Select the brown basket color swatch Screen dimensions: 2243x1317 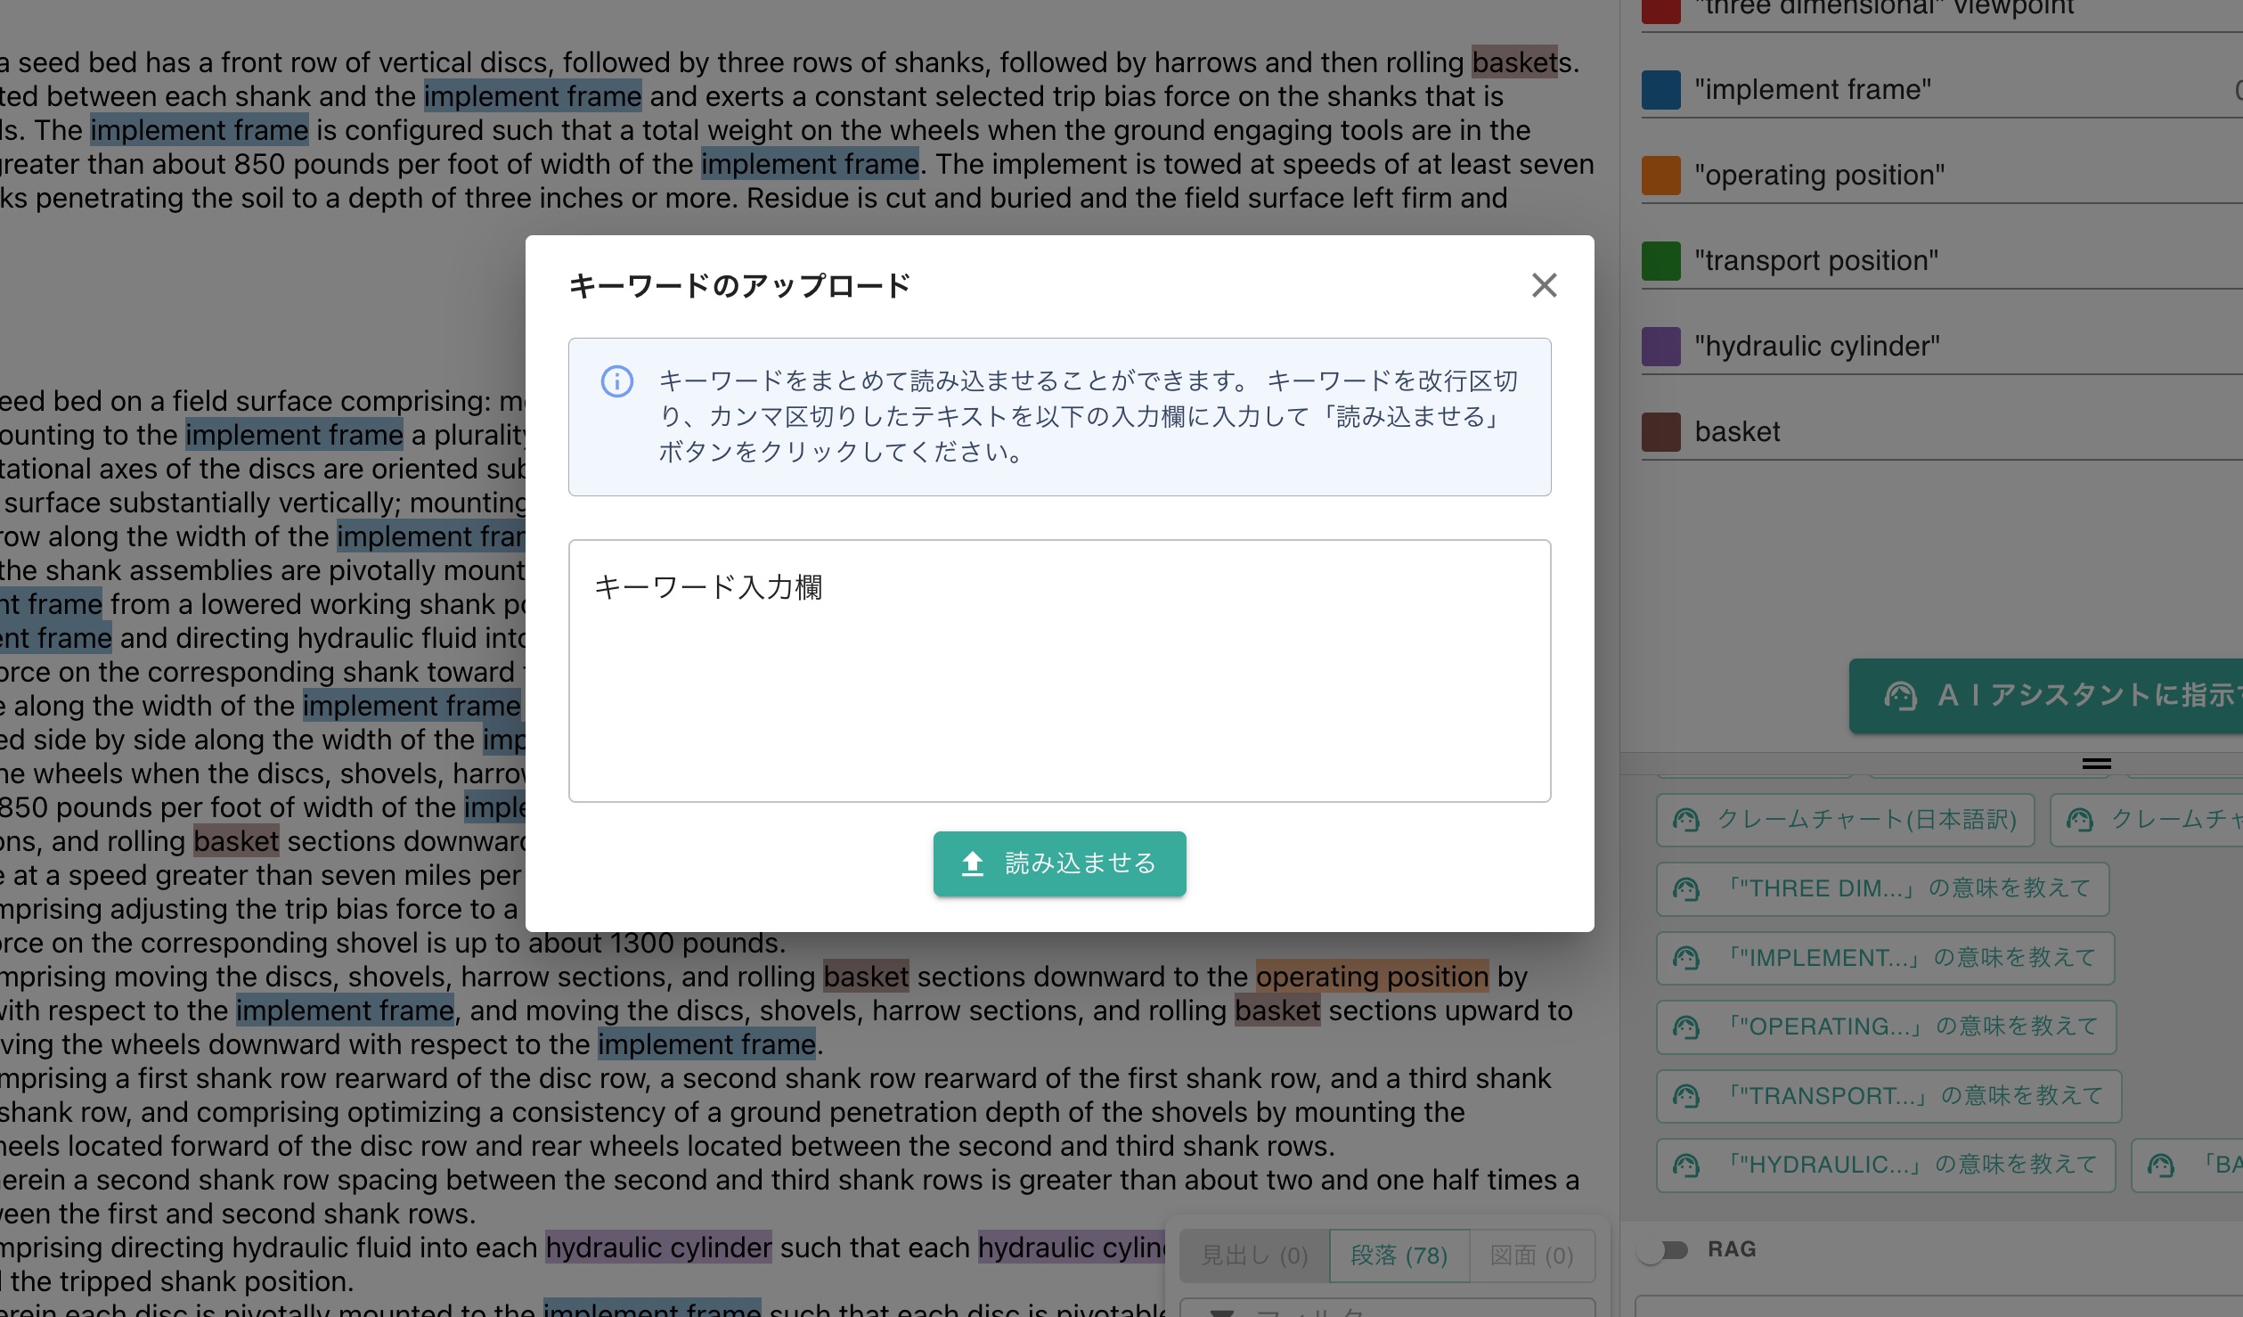(1660, 432)
